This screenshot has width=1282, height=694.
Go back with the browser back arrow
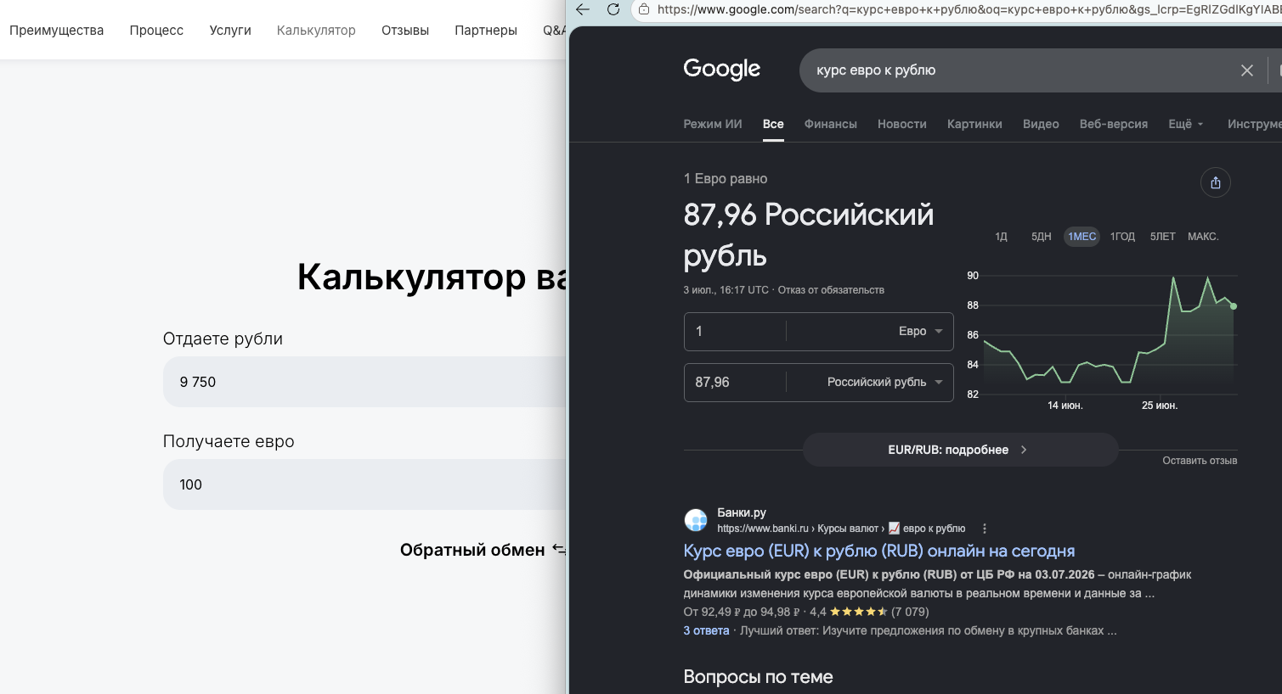tap(583, 9)
